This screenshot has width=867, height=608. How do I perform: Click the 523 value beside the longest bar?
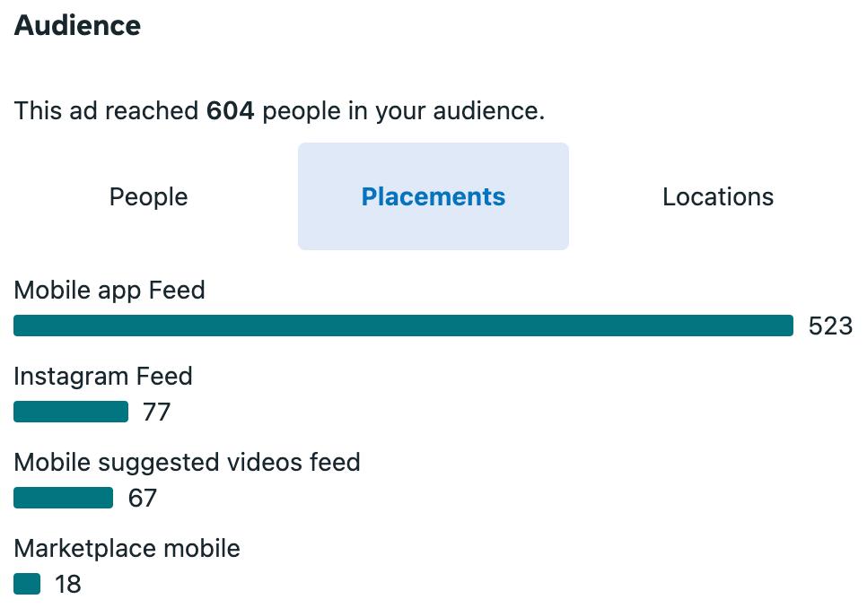pos(830,326)
